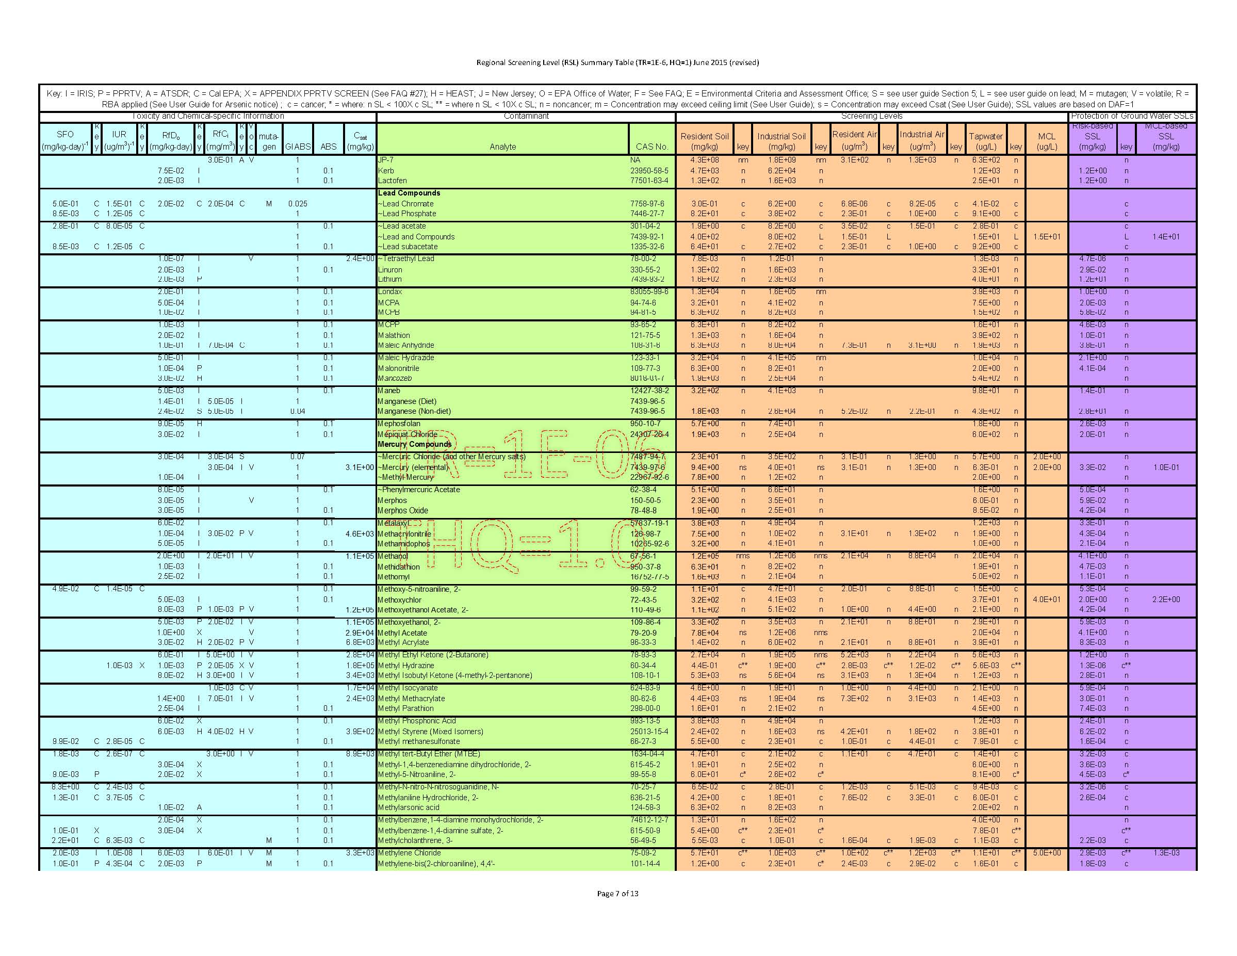Click the 'Methomyl' analyte name

394,577
